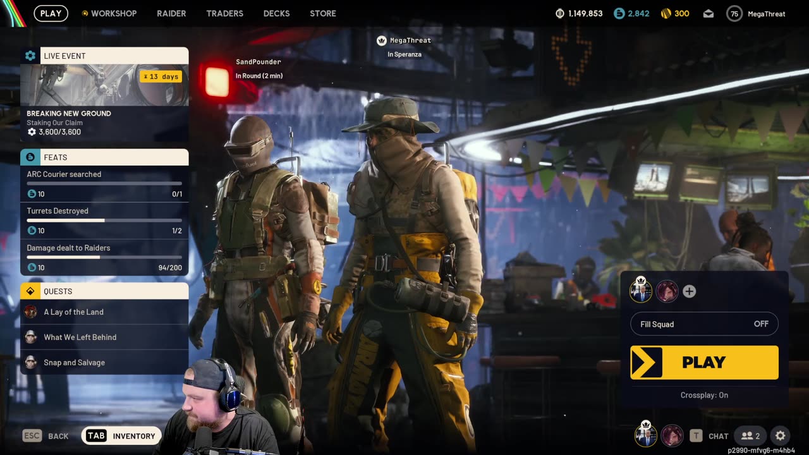This screenshot has width=809, height=455.
Task: Open the Chat button
Action: (x=719, y=436)
